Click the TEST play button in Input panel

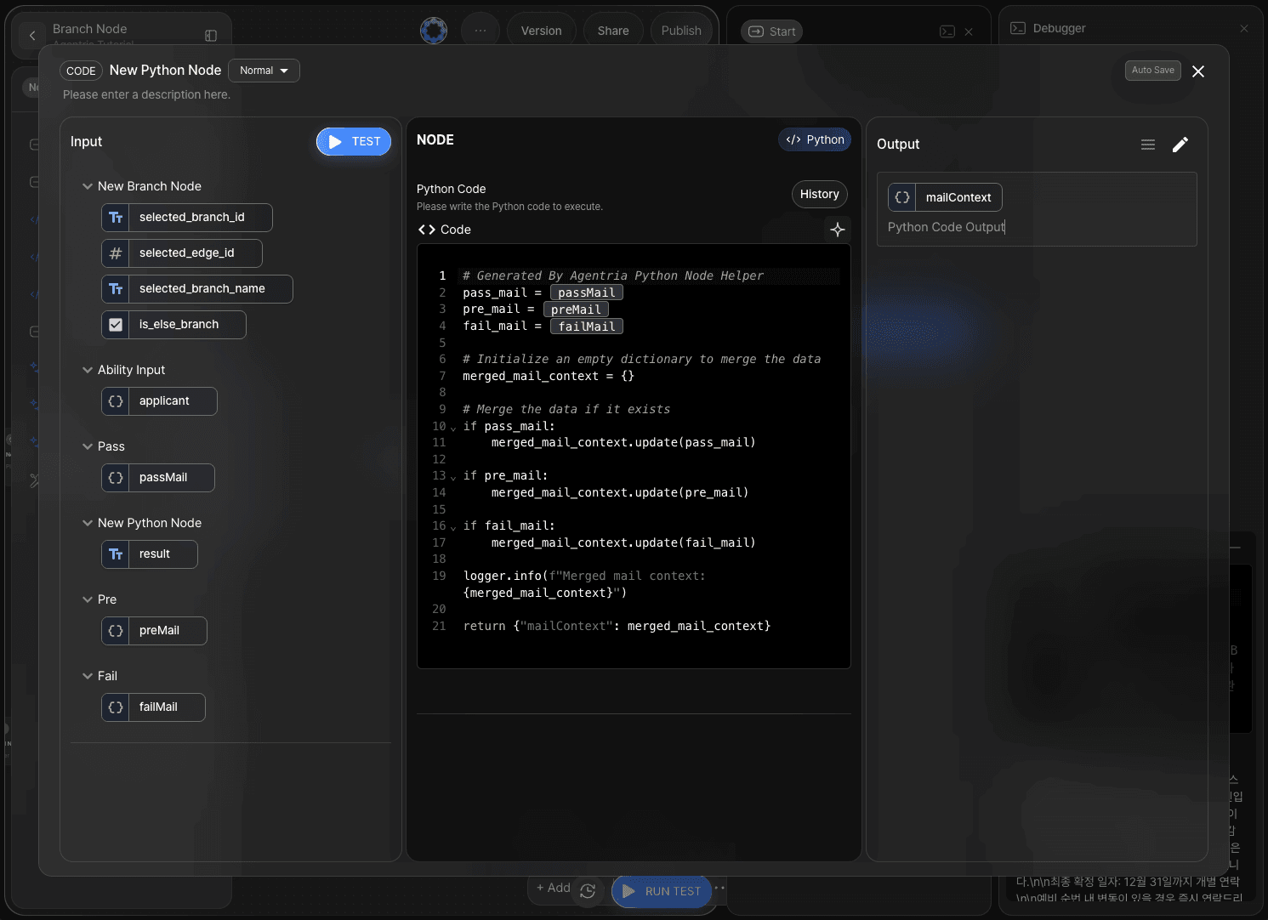pyautogui.click(x=354, y=142)
